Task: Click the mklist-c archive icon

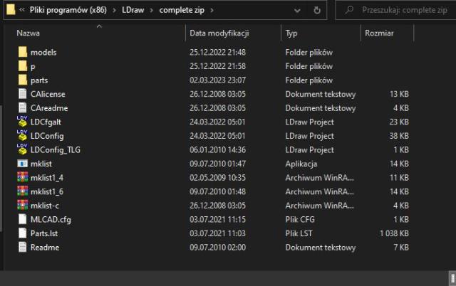Action: pyautogui.click(x=22, y=206)
